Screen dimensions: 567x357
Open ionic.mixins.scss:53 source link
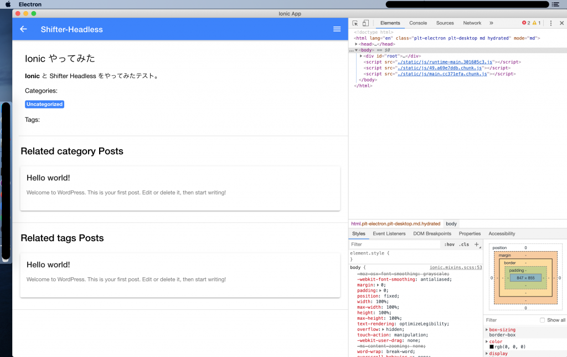(456, 268)
